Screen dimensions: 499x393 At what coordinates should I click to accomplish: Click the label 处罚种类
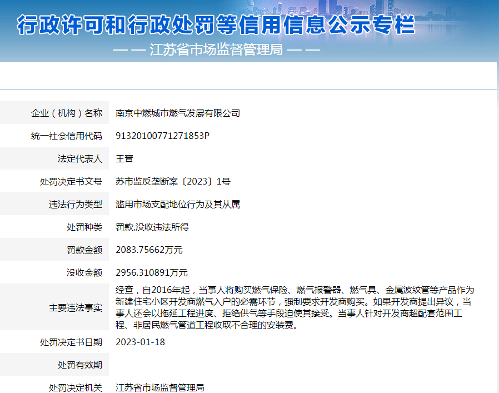[84, 227]
